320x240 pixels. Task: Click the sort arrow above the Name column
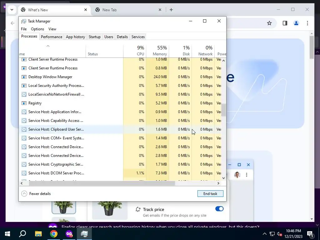pyautogui.click(x=48, y=46)
